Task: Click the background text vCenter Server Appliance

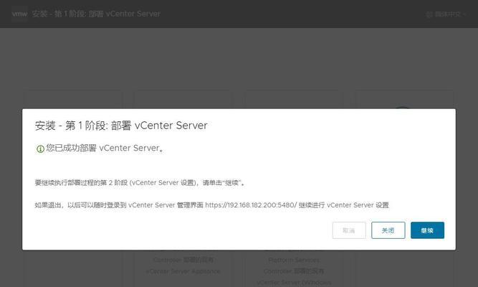Action: tap(183, 270)
